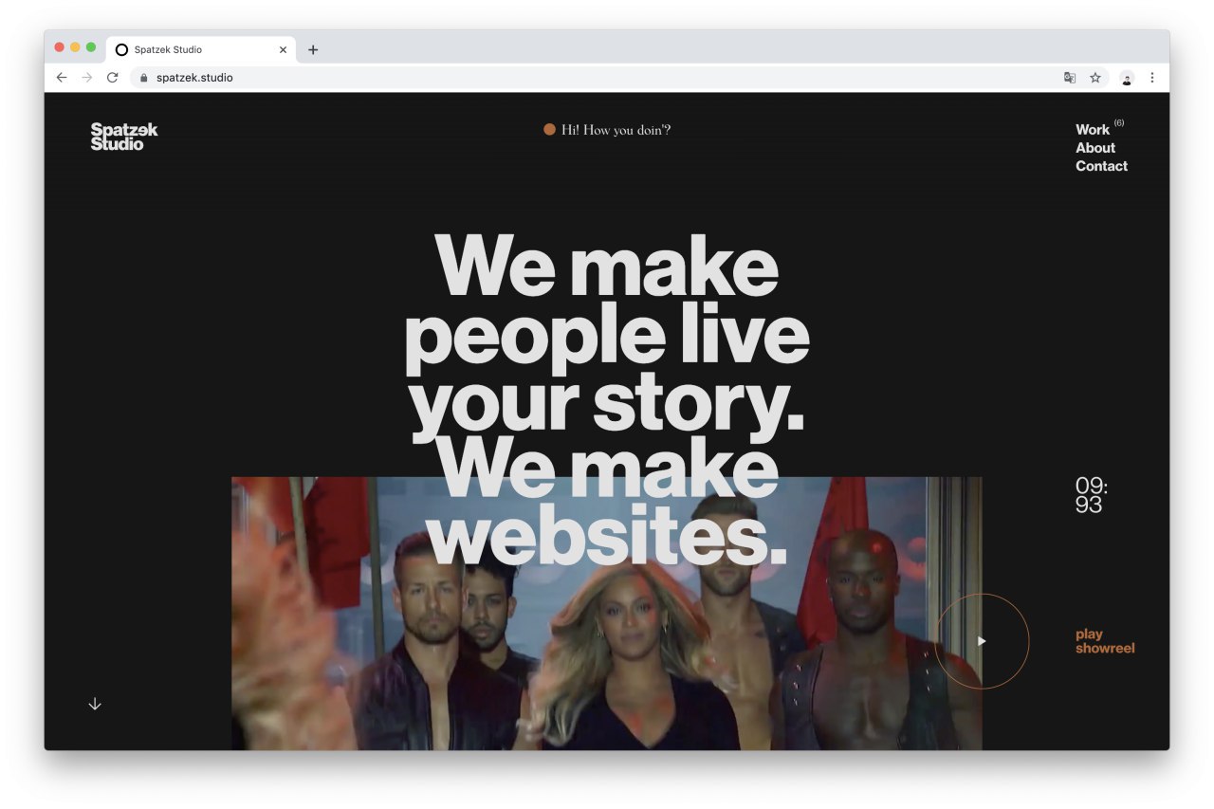This screenshot has width=1214, height=809.
Task: Click the browser forward arrow
Action: tap(87, 78)
